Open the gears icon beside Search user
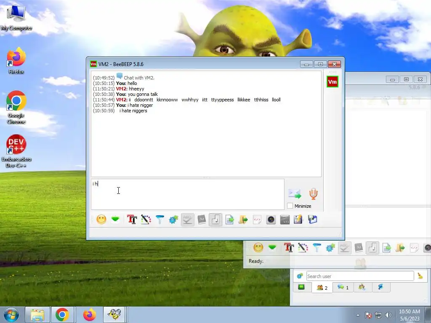This screenshot has width=431, height=323. click(x=300, y=276)
